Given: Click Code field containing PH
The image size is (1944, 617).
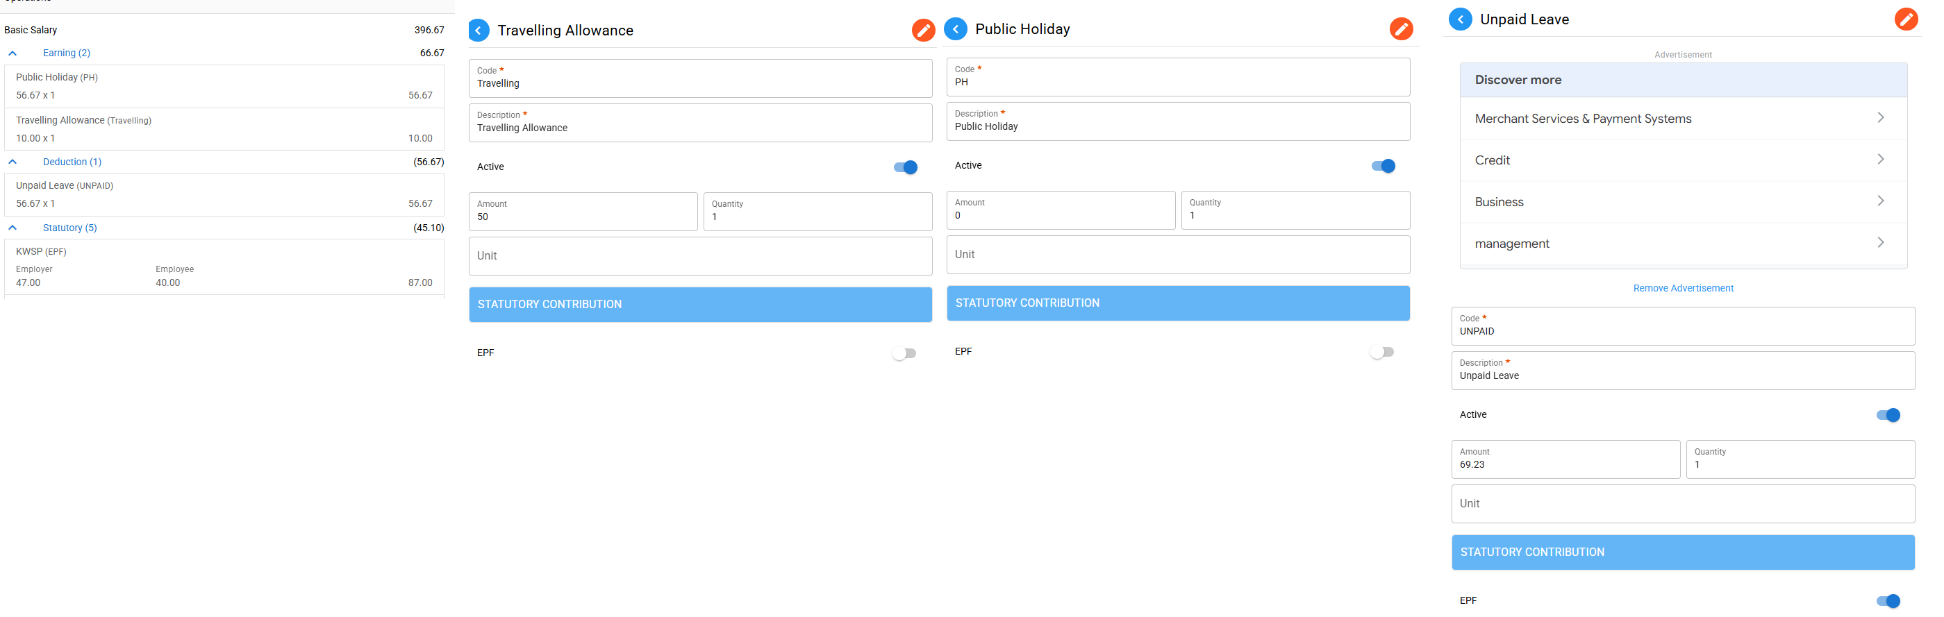Looking at the screenshot, I should [1178, 76].
